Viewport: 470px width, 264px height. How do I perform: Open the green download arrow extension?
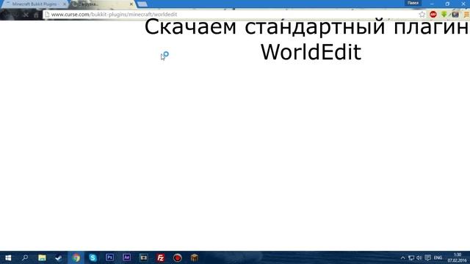tap(444, 15)
